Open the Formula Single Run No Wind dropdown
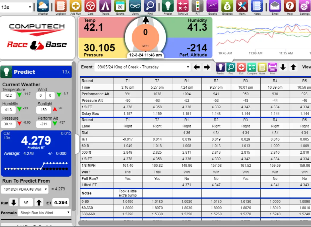The height and width of the screenshot is (227, 311). point(44,213)
